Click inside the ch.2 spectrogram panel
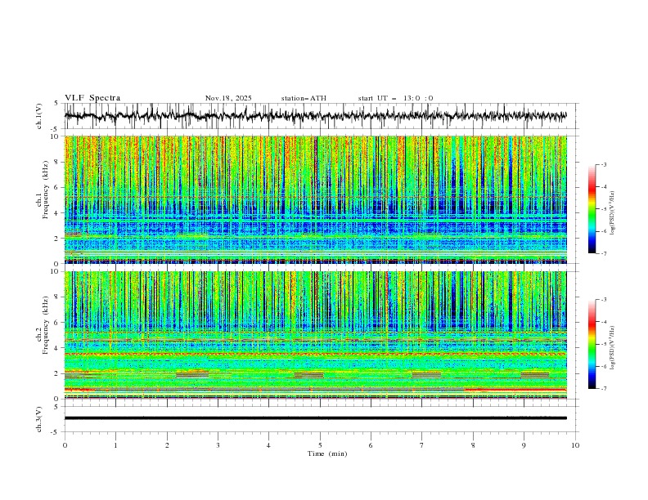This screenshot has height=500, width=648. pyautogui.click(x=315, y=335)
